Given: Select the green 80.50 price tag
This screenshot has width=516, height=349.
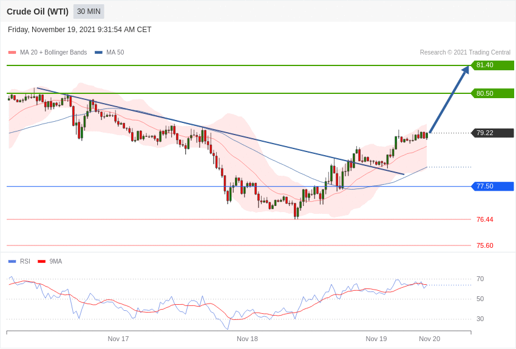Looking at the screenshot, I should click(x=492, y=93).
